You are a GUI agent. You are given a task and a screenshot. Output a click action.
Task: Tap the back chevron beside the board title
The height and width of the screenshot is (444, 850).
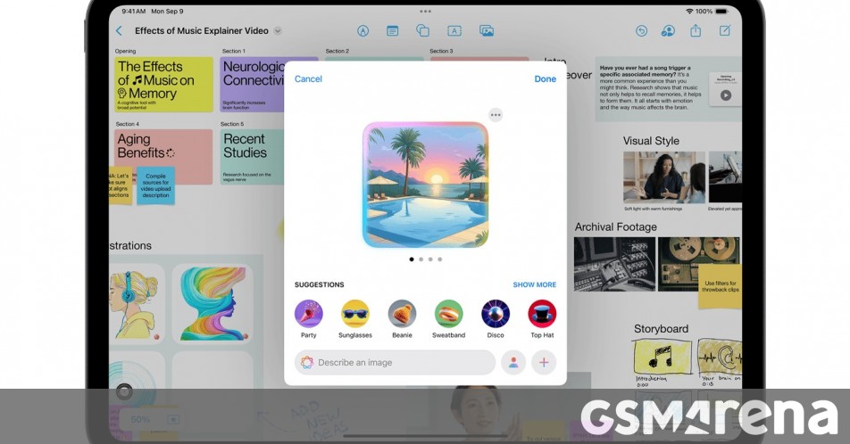coord(120,31)
